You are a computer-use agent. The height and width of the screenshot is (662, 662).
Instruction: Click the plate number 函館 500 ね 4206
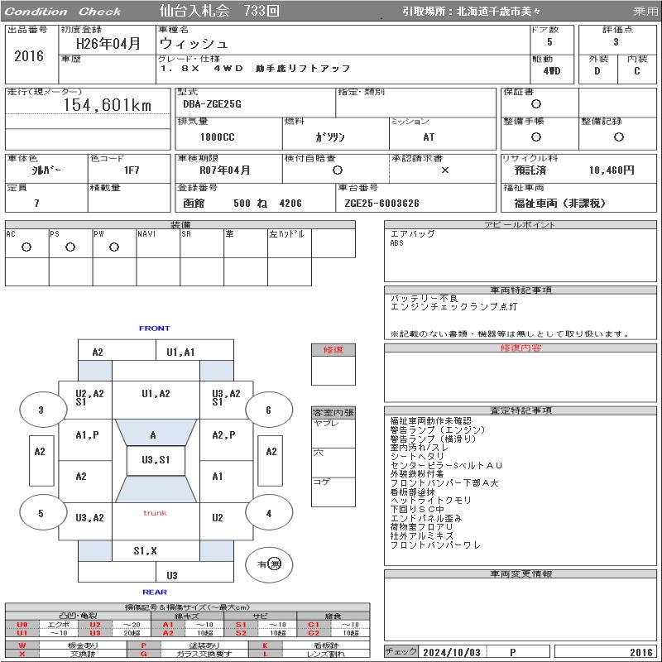coord(242,203)
